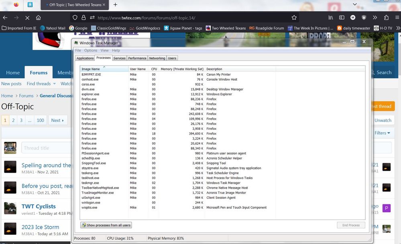Switch to pinned Firefox tab

(16, 4)
